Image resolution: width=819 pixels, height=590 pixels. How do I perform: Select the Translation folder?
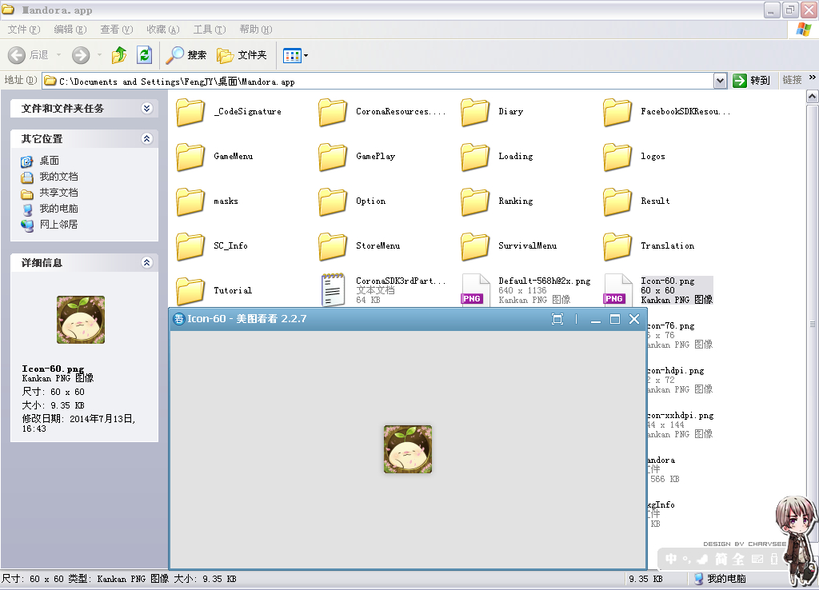coord(649,245)
